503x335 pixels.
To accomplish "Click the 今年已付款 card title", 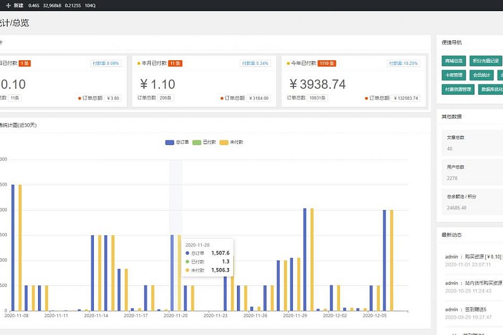I will pos(303,63).
